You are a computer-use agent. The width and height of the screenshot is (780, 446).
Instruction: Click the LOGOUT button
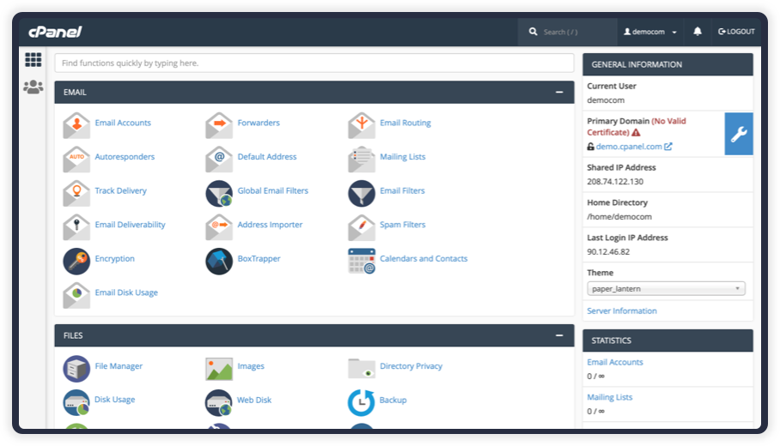(x=736, y=31)
